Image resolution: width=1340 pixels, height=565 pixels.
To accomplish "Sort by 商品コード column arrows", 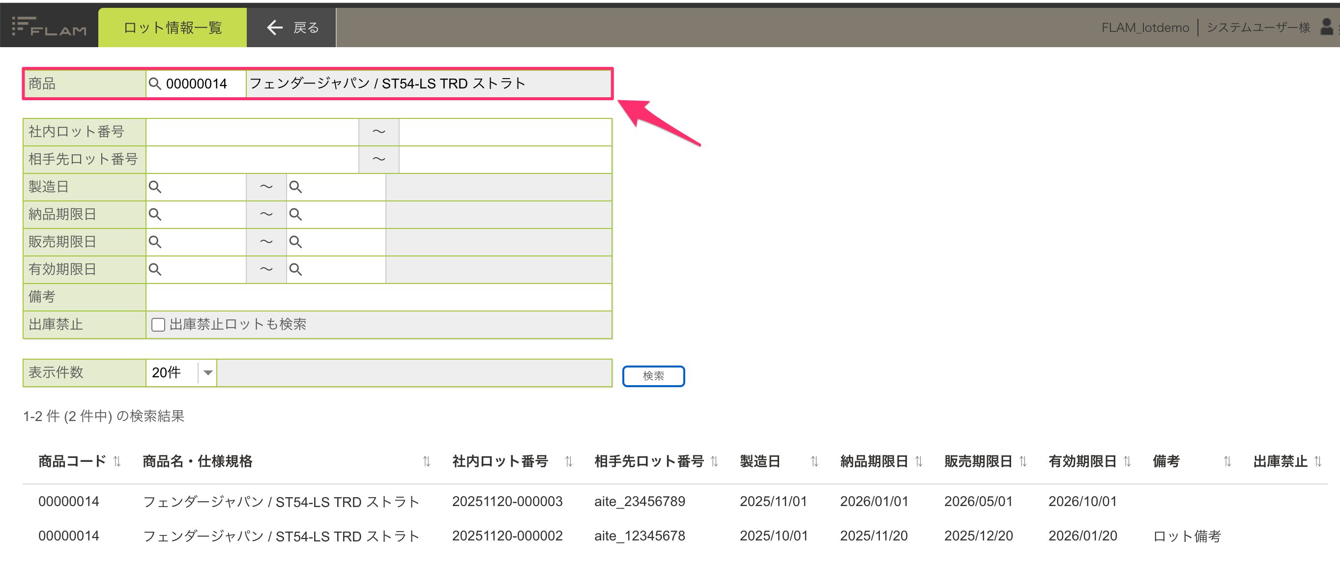I will (x=117, y=461).
